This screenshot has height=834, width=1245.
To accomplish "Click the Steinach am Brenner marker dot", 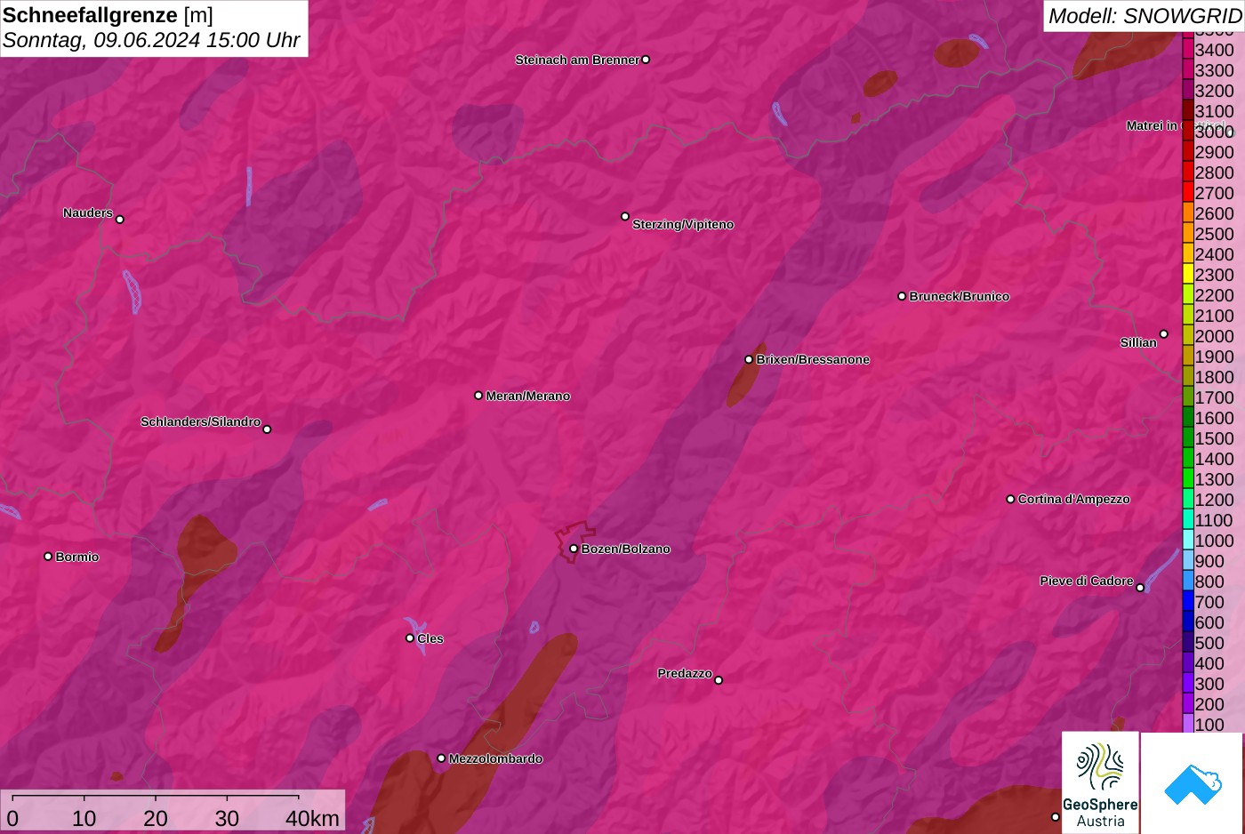I will [646, 60].
